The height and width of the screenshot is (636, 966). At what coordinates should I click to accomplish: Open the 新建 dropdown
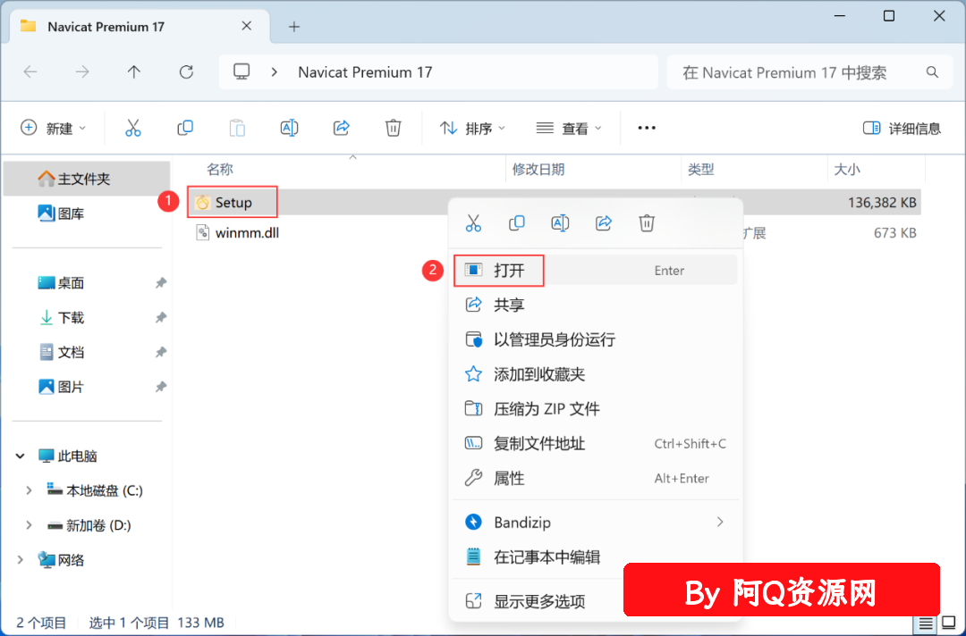click(53, 128)
